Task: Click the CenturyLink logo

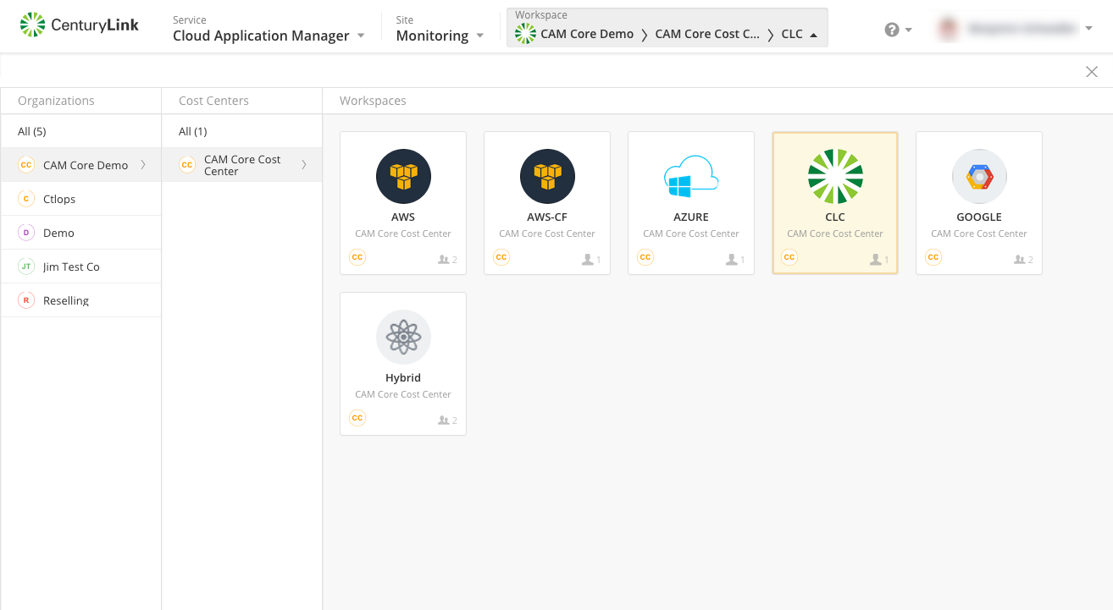Action: click(80, 25)
